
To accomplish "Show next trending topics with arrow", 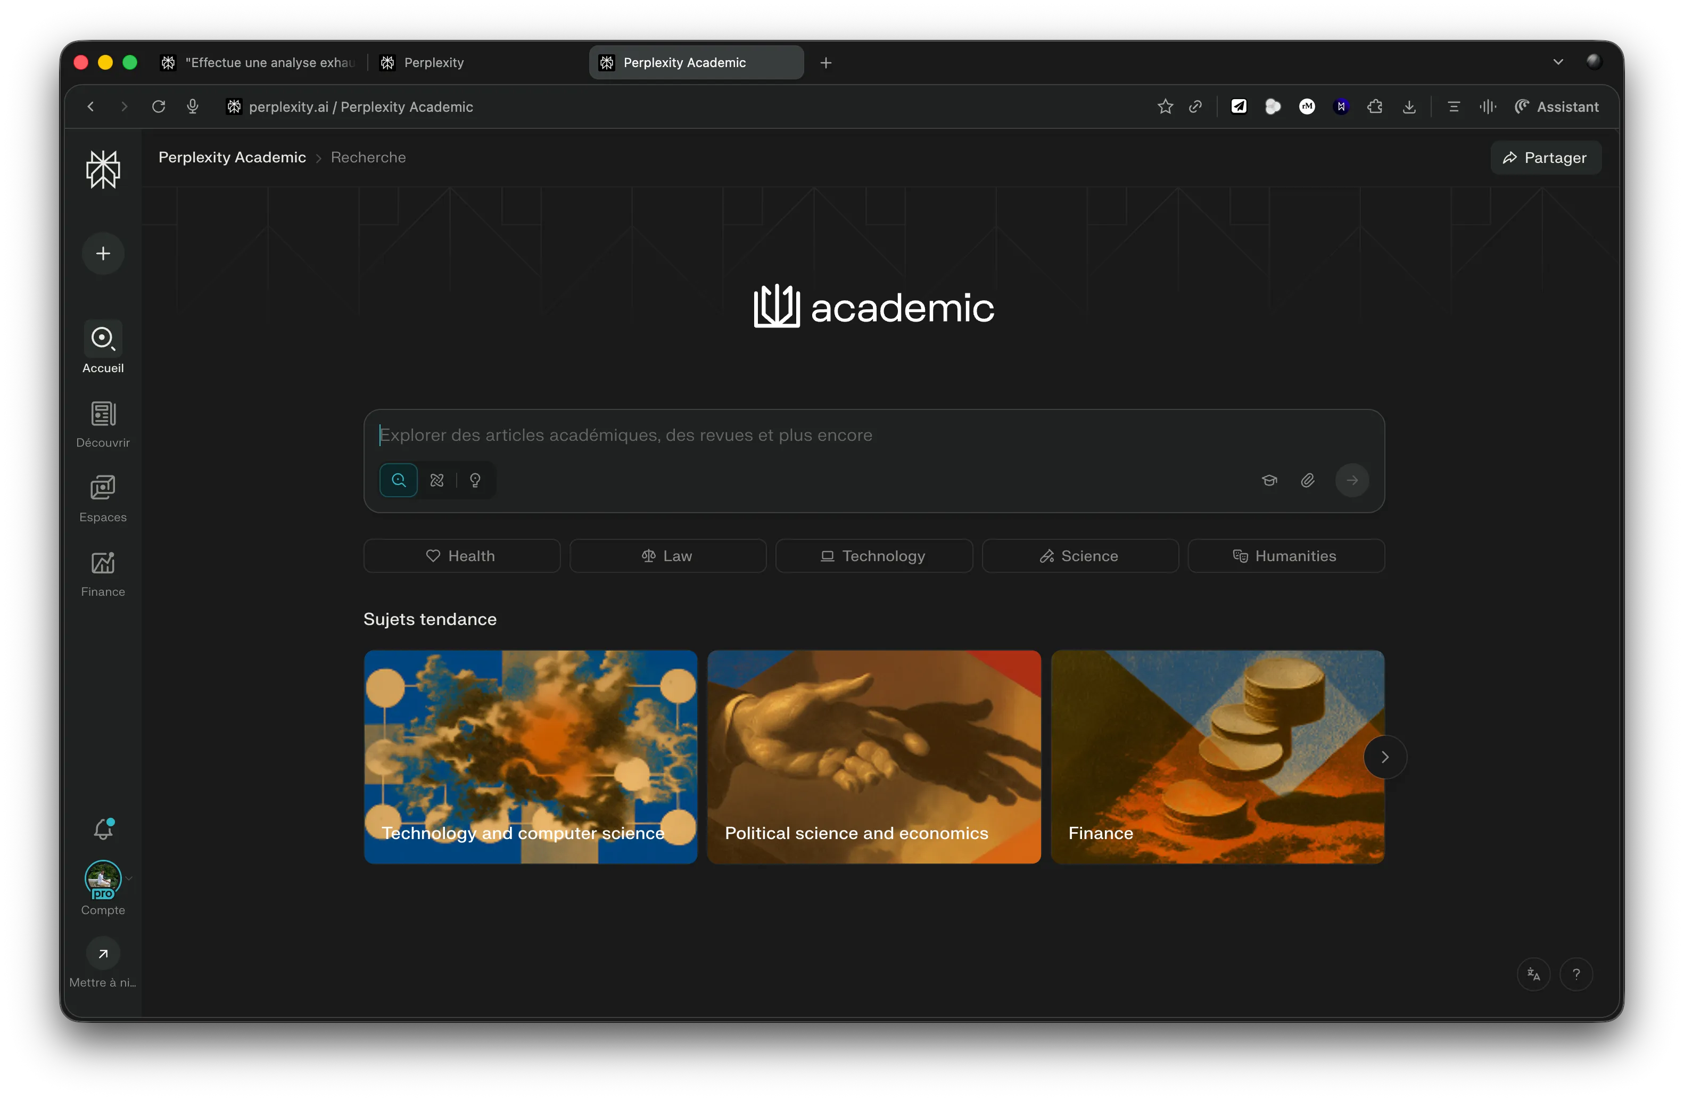I will click(1385, 757).
